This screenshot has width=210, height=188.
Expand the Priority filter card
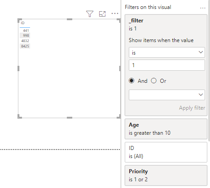pos(166,175)
